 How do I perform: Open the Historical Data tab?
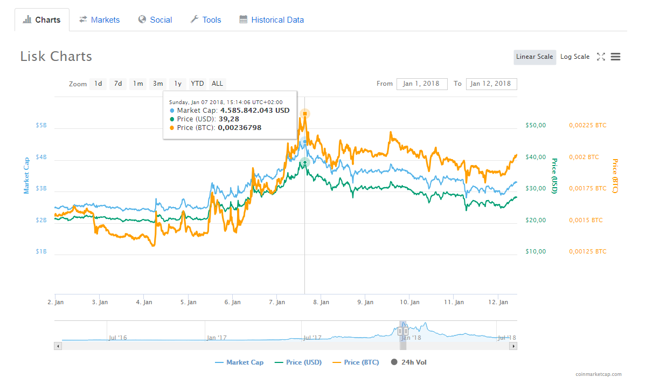pyautogui.click(x=272, y=20)
